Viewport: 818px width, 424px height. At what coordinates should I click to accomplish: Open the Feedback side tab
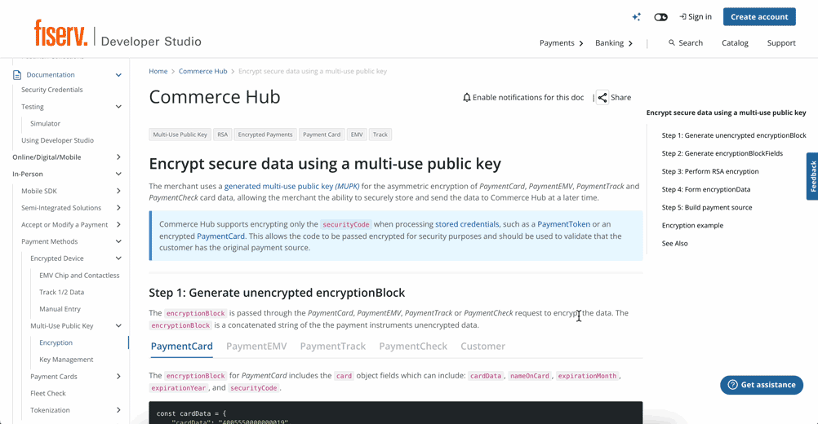tap(811, 176)
